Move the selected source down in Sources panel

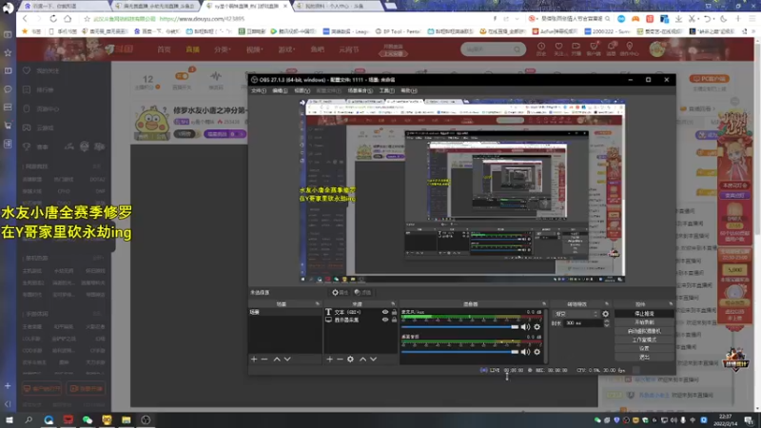pos(373,360)
